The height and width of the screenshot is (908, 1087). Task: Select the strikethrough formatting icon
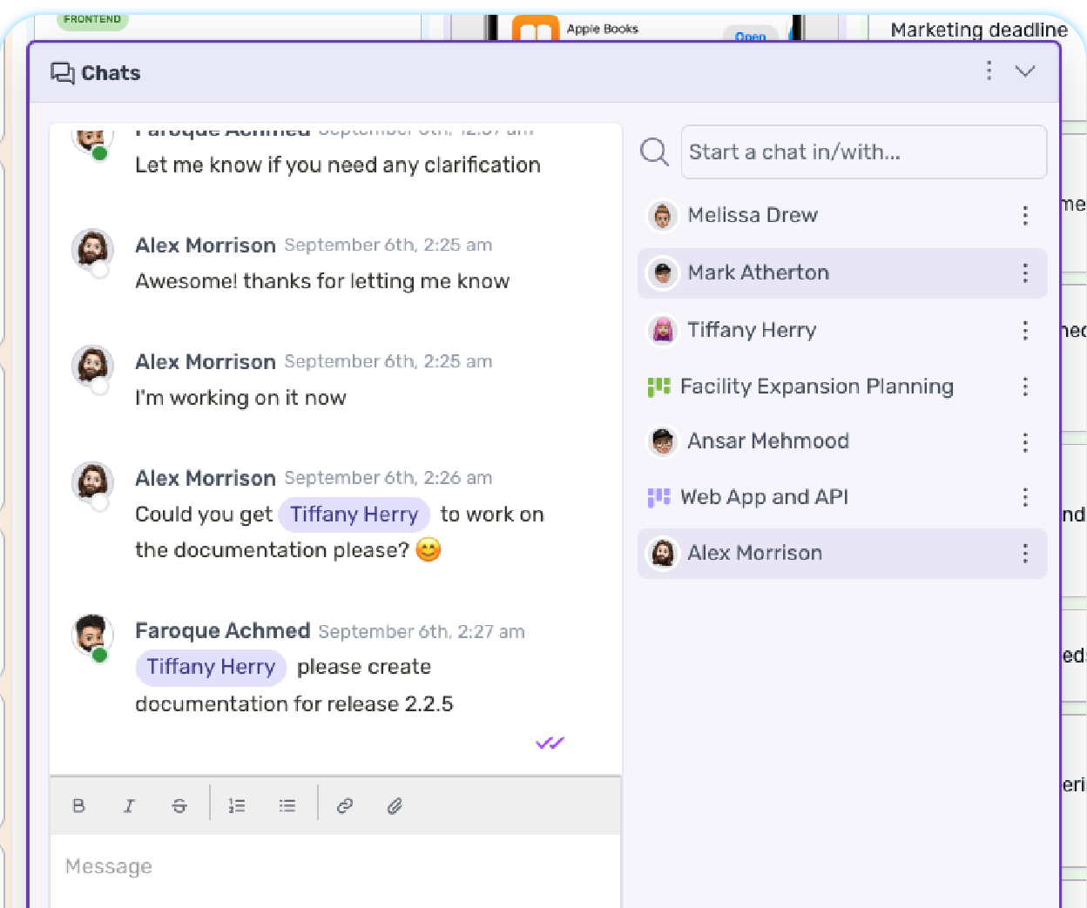coord(179,805)
